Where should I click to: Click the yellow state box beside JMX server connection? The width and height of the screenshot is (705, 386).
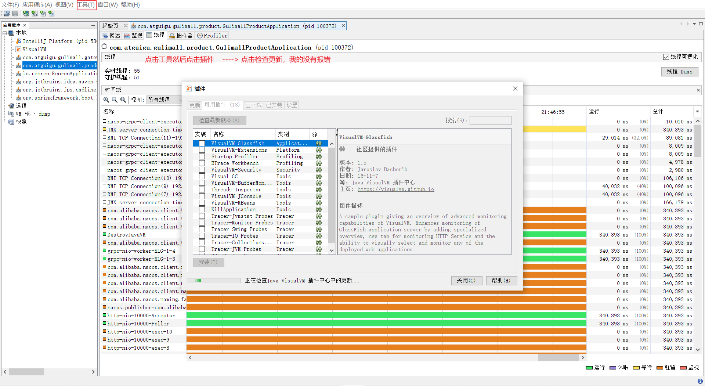click(105, 129)
